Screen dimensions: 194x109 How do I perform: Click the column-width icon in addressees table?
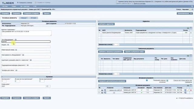[x=188, y=28]
